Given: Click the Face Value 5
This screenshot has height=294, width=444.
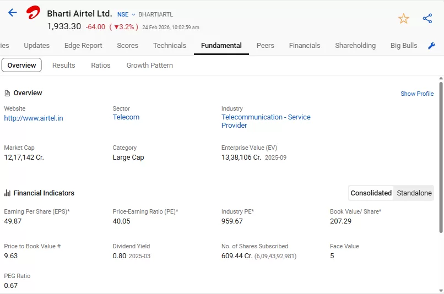Looking at the screenshot, I should tap(332, 256).
